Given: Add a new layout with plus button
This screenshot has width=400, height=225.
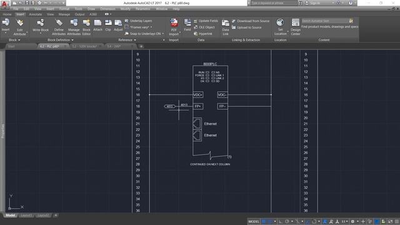Looking at the screenshot, I should coord(56,215).
